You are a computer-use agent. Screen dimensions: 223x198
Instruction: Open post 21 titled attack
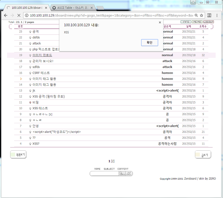pos(37,43)
